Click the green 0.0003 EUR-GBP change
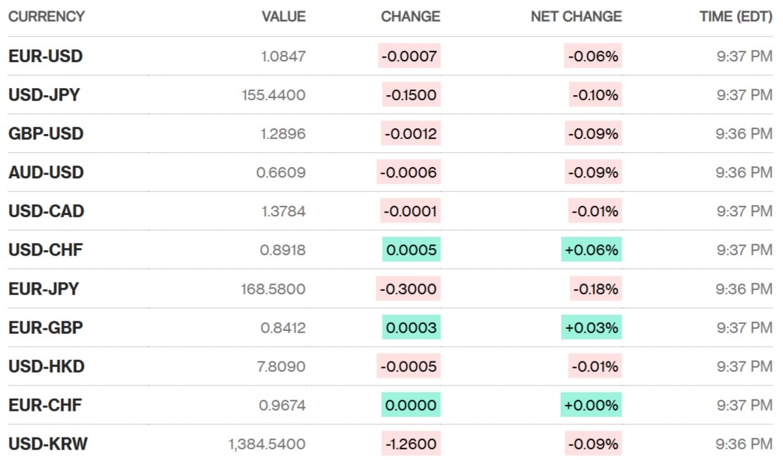The image size is (783, 460). (412, 328)
